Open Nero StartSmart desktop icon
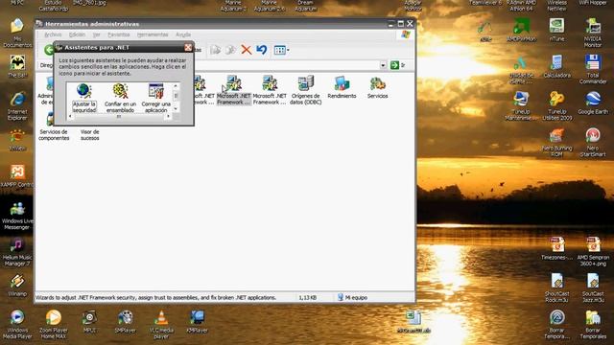 (593, 143)
